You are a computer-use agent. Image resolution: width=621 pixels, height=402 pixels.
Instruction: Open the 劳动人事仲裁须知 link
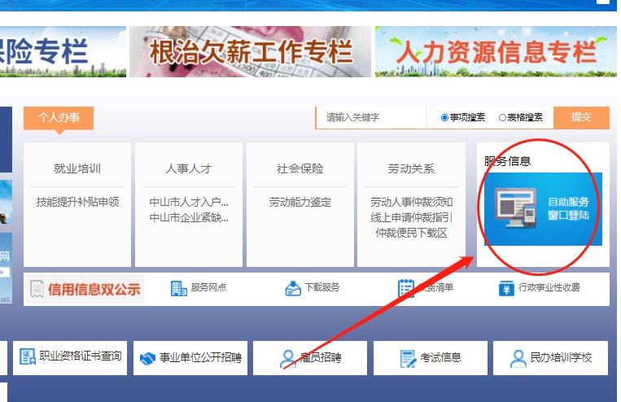click(x=412, y=202)
